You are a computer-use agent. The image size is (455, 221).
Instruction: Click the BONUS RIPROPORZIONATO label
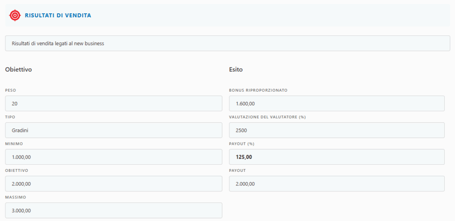pos(258,90)
